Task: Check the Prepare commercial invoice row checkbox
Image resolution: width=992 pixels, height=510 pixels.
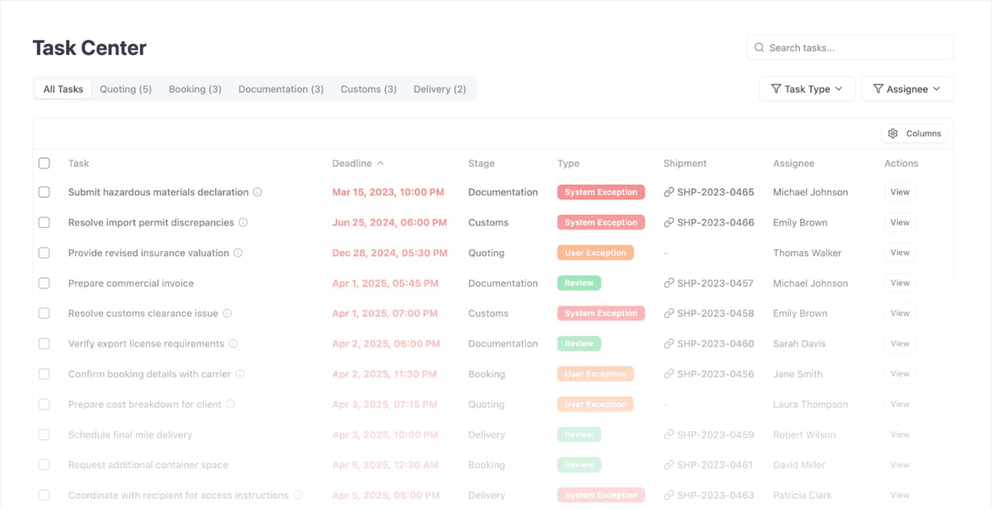Action: pos(44,283)
